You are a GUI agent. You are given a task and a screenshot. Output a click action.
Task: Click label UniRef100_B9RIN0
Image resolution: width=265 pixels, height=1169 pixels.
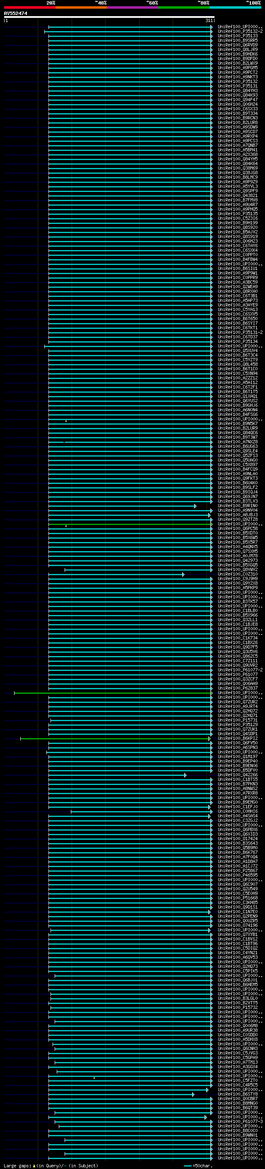[x=238, y=506]
